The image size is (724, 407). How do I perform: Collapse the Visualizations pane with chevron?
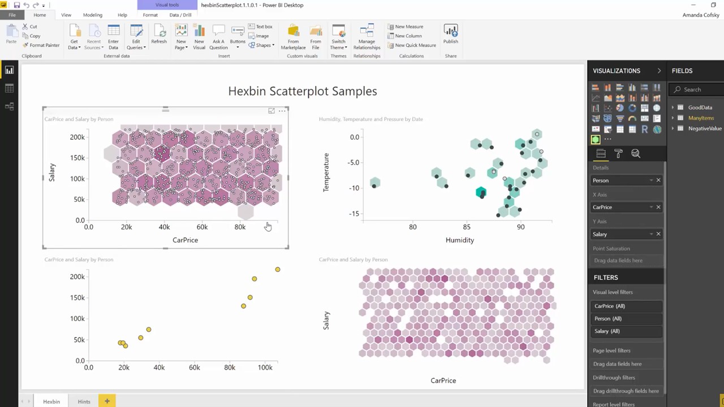pyautogui.click(x=659, y=71)
